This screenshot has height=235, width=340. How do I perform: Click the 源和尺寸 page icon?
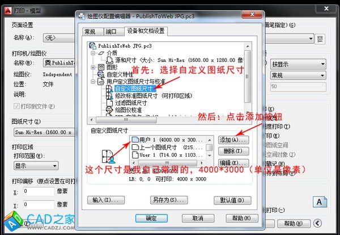109,60
